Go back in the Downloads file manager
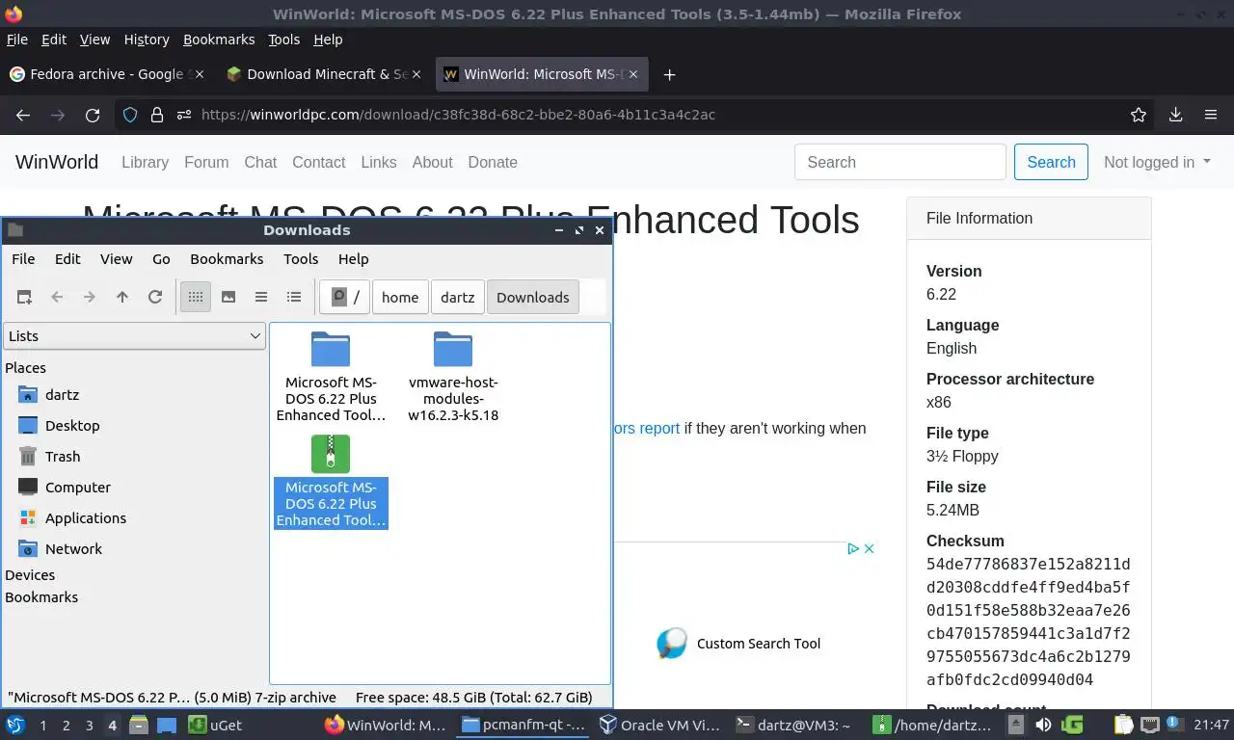 click(57, 297)
